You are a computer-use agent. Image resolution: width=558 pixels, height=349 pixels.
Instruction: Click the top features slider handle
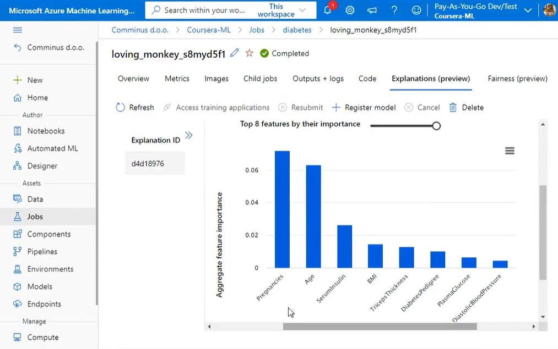(x=436, y=126)
